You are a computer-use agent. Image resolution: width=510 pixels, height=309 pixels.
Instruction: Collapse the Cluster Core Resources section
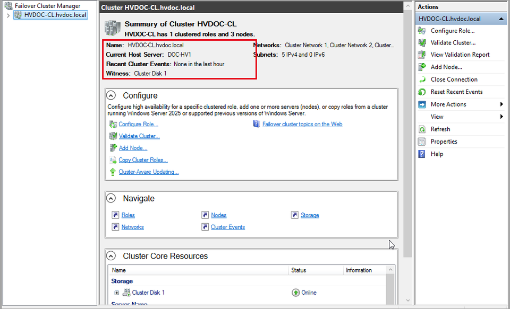tap(111, 256)
